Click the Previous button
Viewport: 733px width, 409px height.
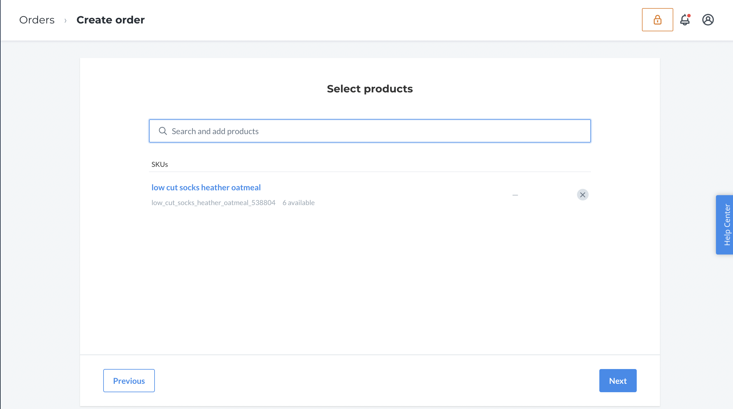(129, 381)
